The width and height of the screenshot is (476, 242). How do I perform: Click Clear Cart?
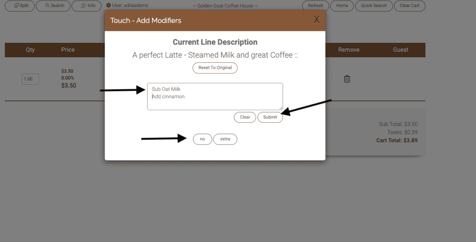(x=410, y=6)
